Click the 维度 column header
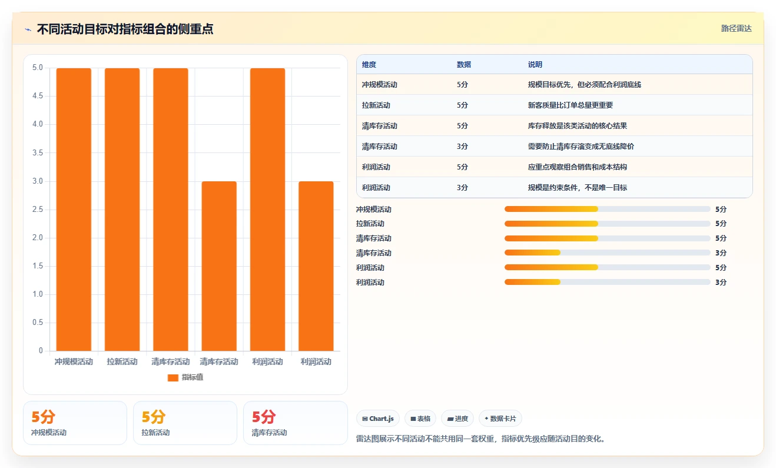 369,65
